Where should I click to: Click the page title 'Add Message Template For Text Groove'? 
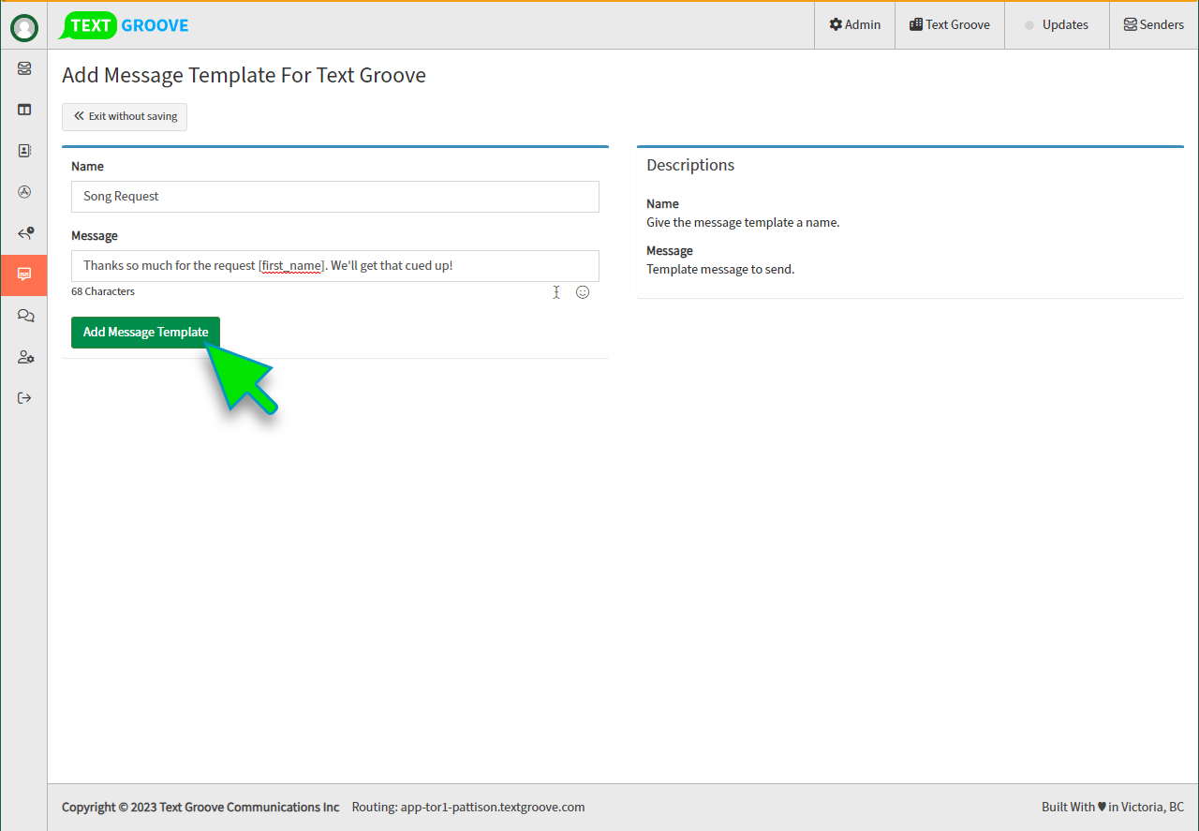[244, 75]
